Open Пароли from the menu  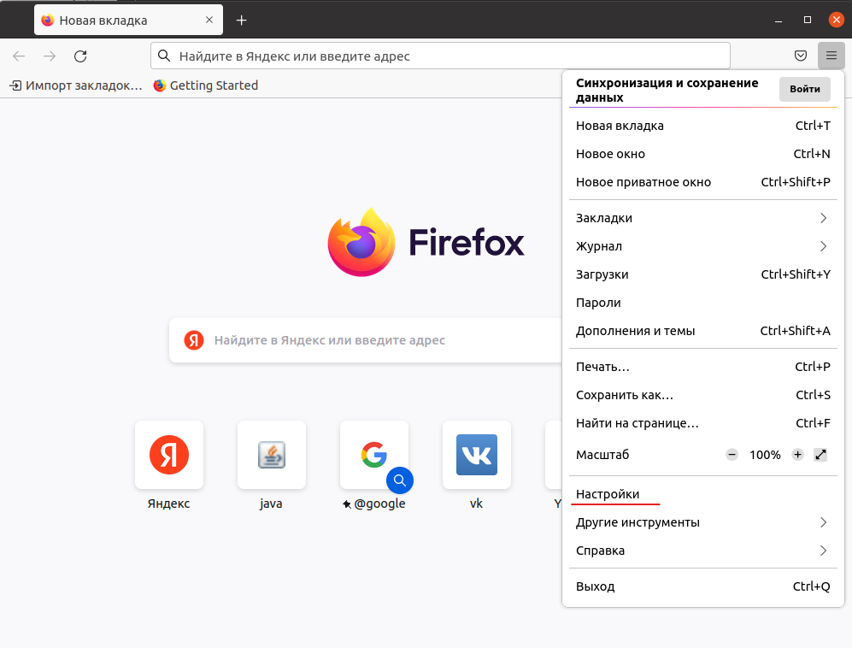702,303
